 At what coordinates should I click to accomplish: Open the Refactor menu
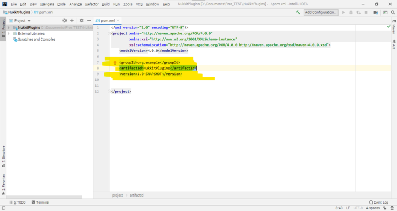(92, 4)
